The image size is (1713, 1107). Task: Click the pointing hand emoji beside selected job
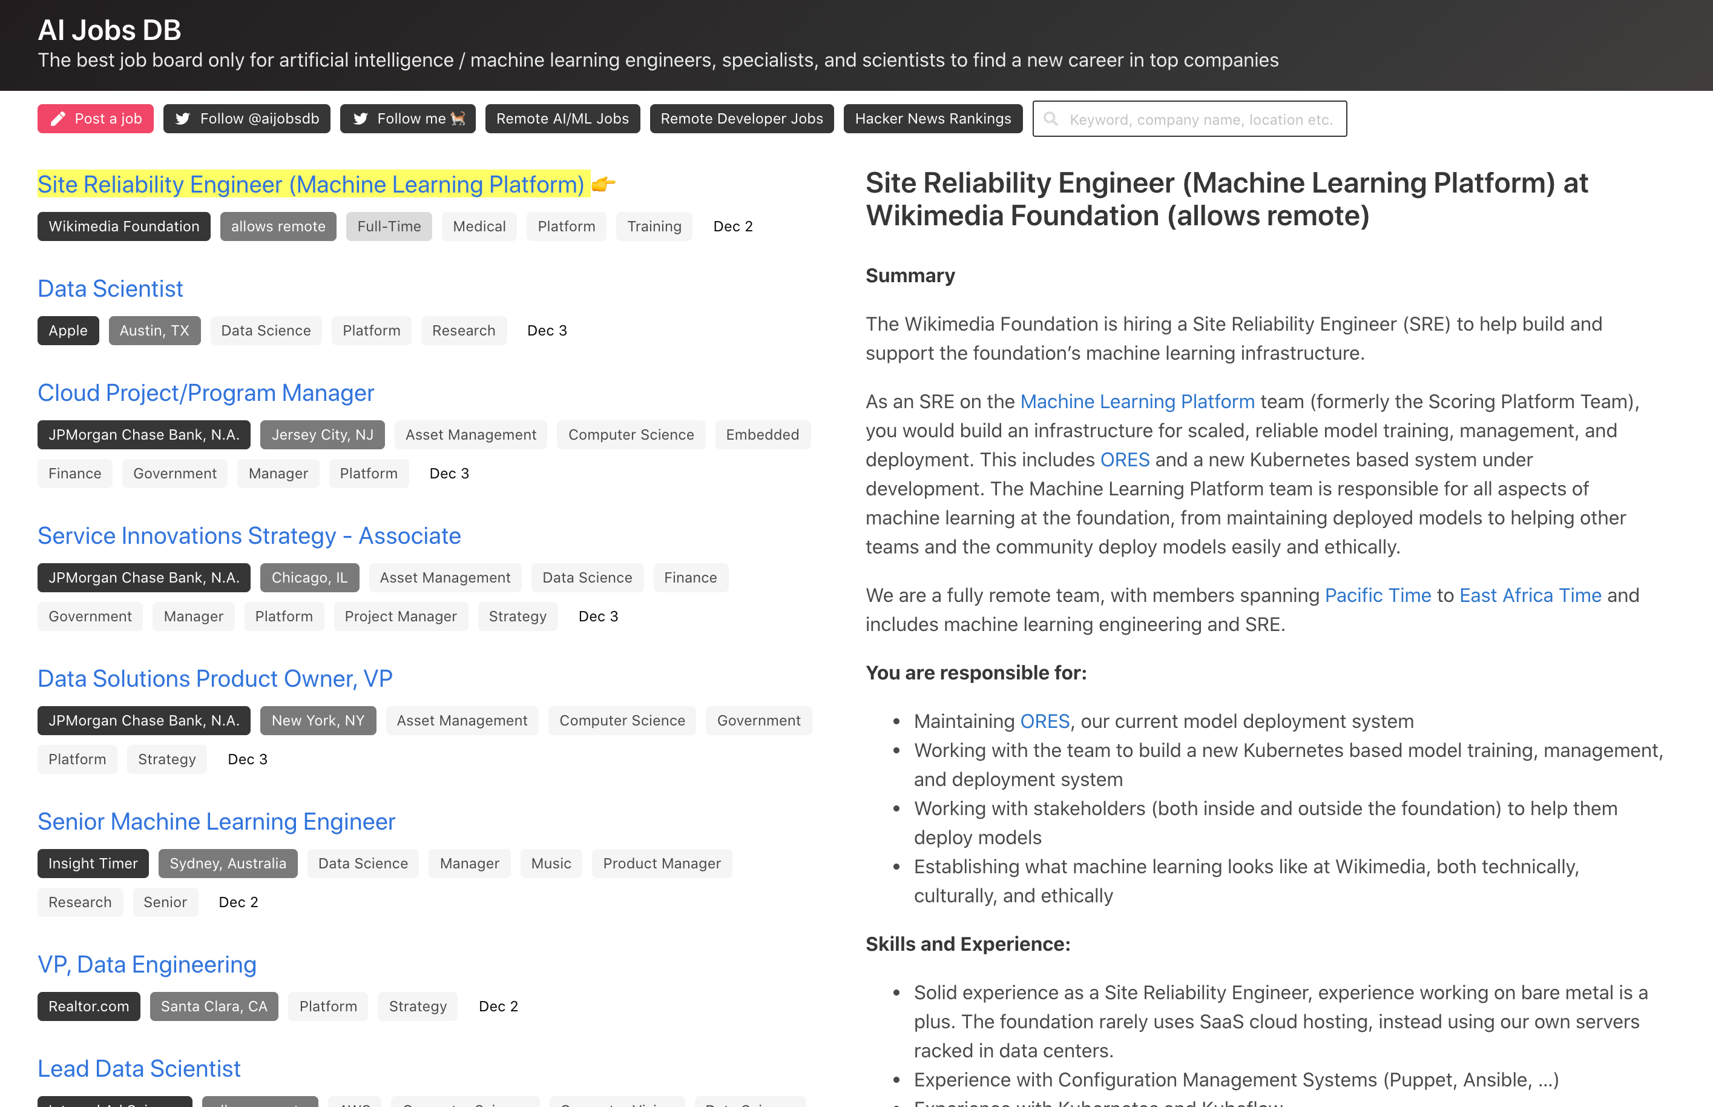point(603,184)
